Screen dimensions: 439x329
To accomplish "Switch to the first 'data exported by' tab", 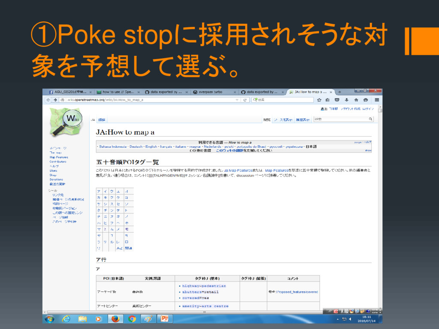I will pyautogui.click(x=166, y=92).
